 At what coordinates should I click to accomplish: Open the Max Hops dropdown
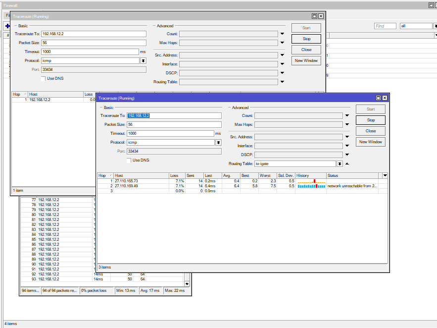click(x=347, y=124)
